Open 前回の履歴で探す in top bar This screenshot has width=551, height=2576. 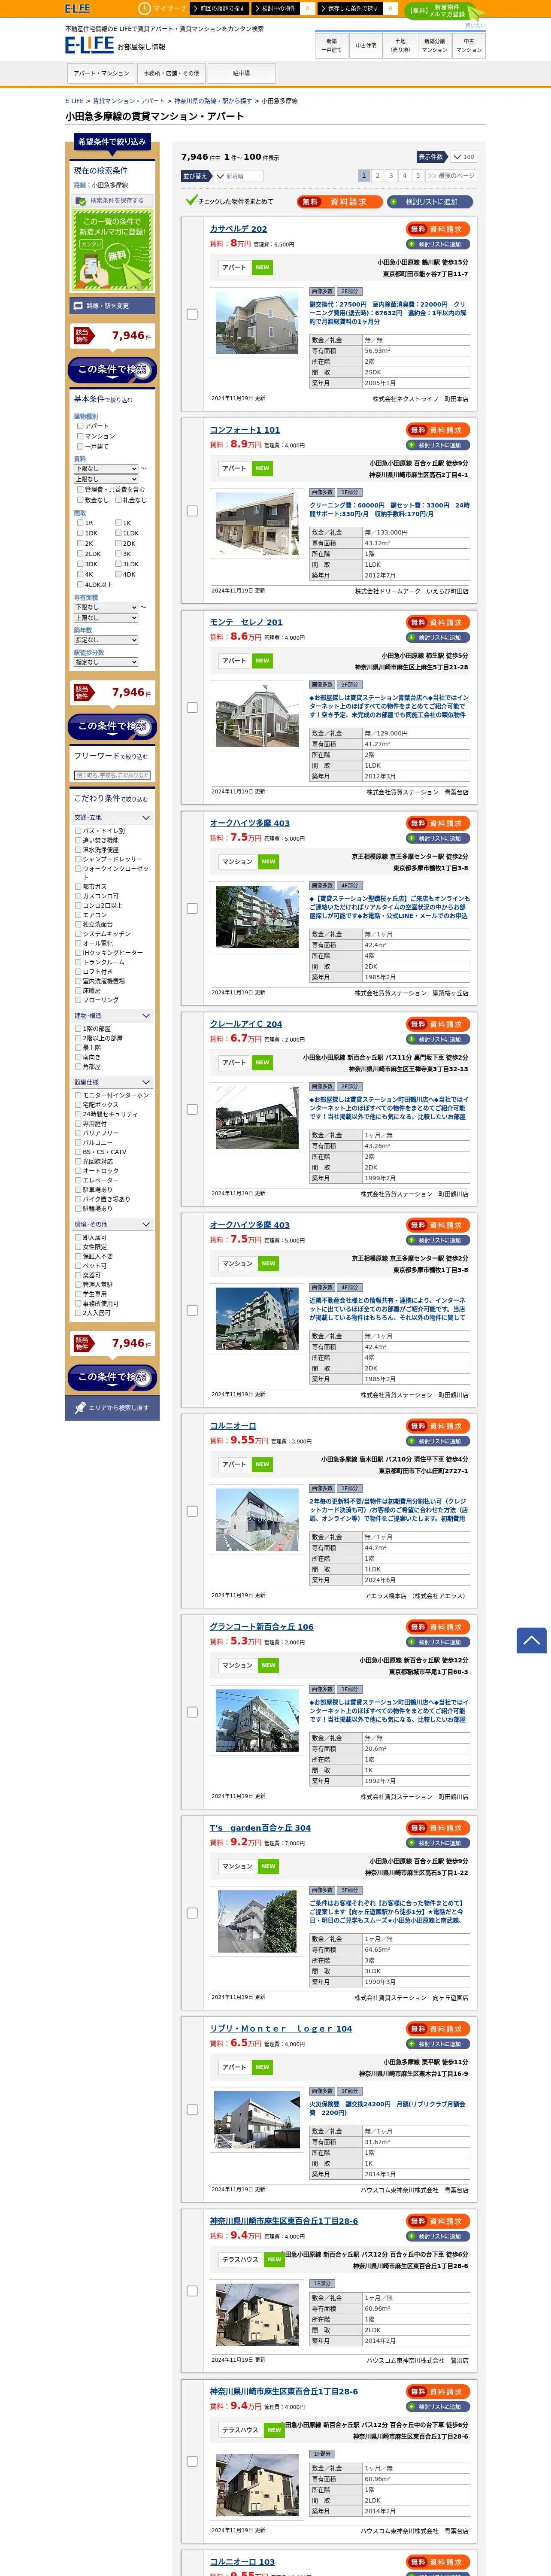pyautogui.click(x=220, y=8)
